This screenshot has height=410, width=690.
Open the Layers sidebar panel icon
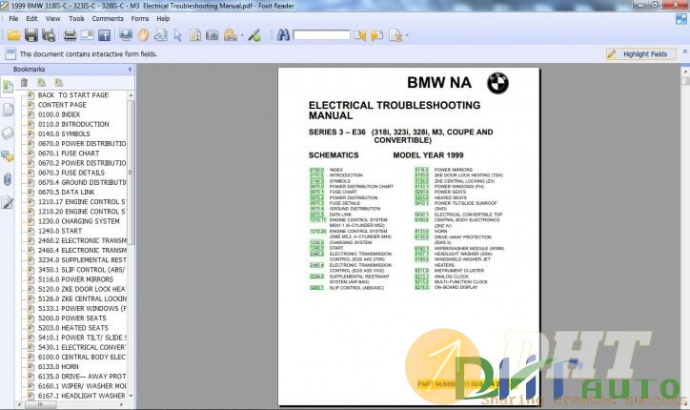[x=8, y=133]
